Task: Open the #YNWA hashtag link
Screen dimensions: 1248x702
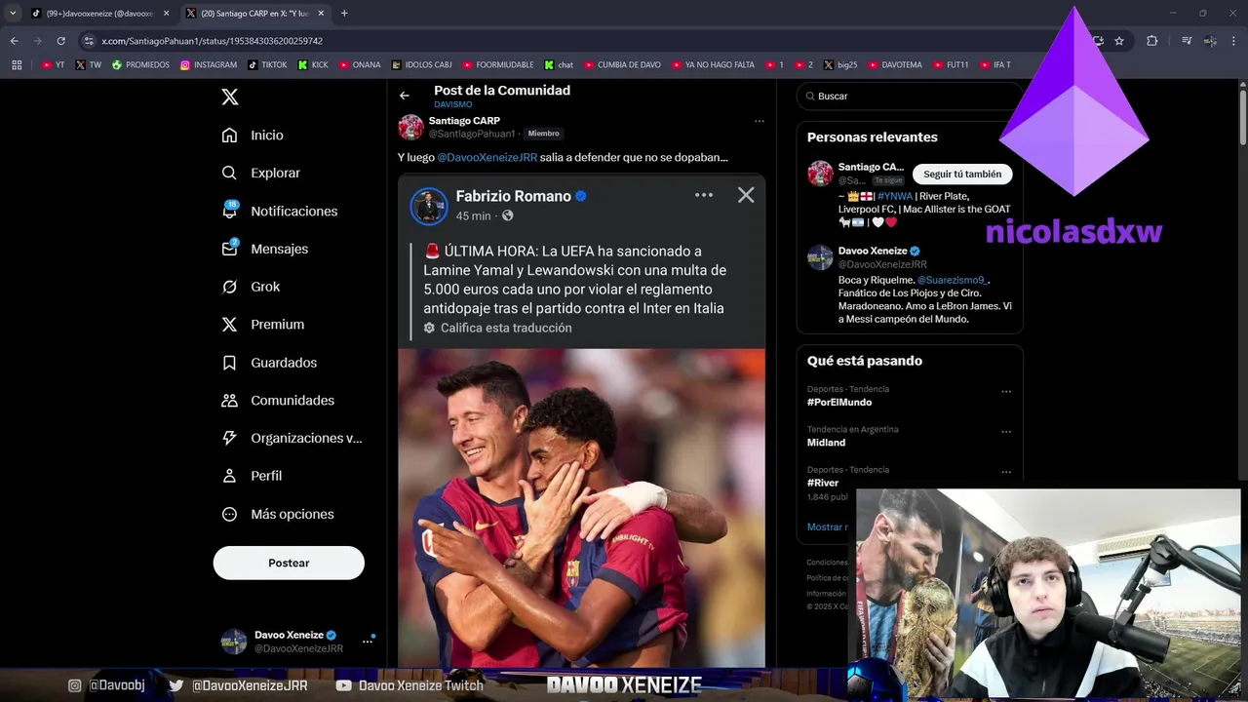Action: [x=895, y=196]
